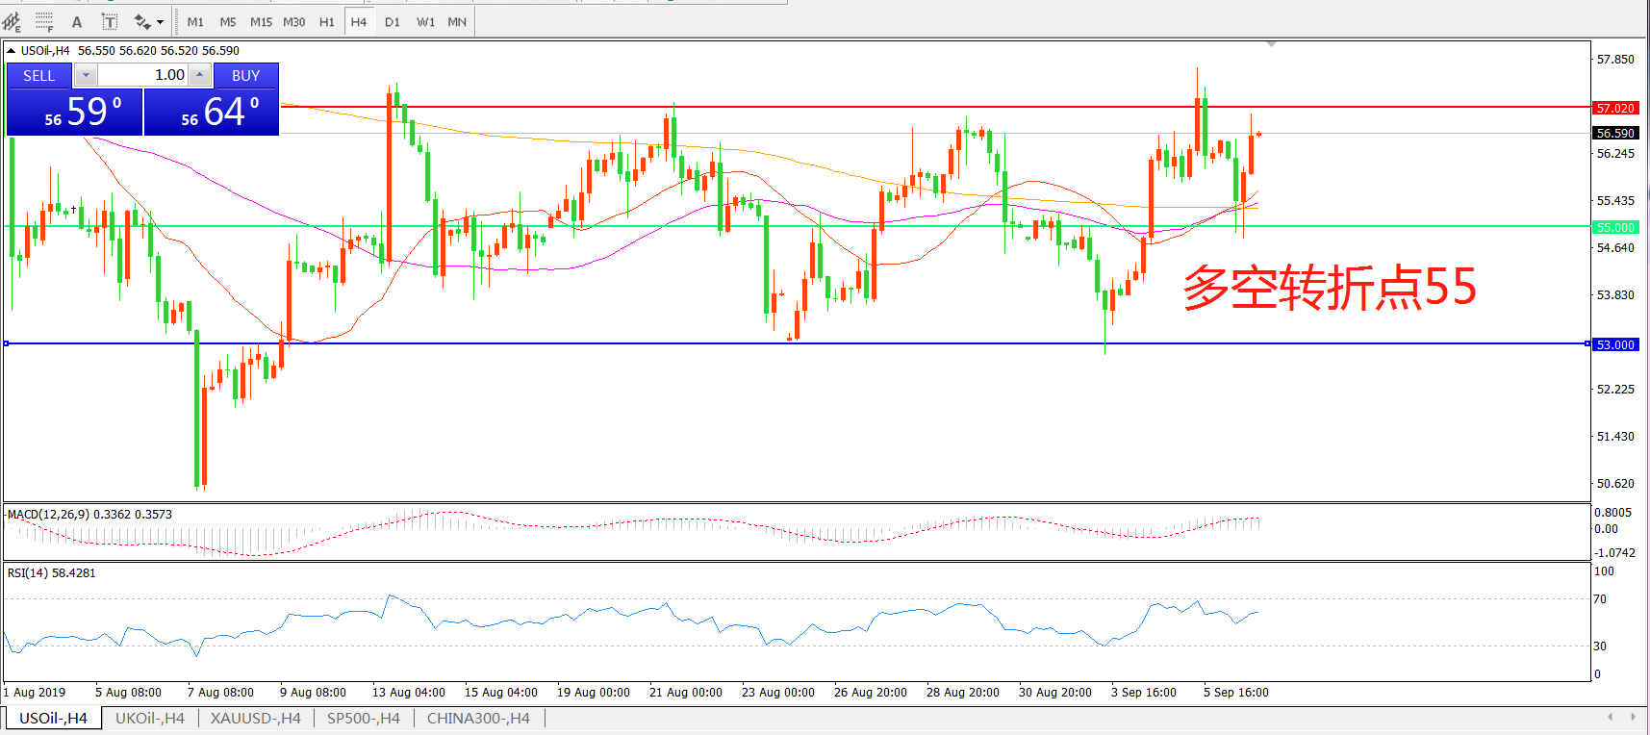This screenshot has height=735, width=1650.
Task: Open the Arrows tool dropdown arrow
Action: click(160, 21)
